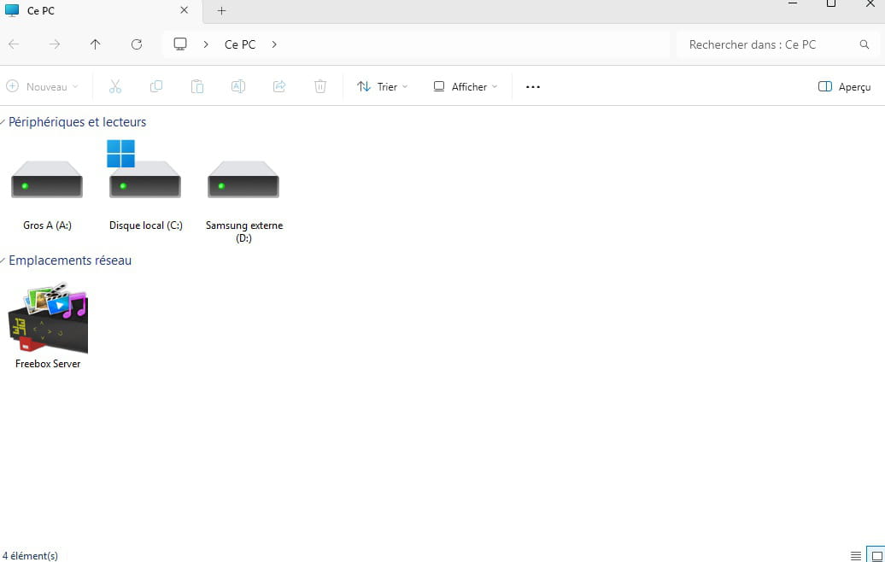The width and height of the screenshot is (885, 562).
Task: Click the 4 élément(s) status text
Action: pyautogui.click(x=30, y=556)
